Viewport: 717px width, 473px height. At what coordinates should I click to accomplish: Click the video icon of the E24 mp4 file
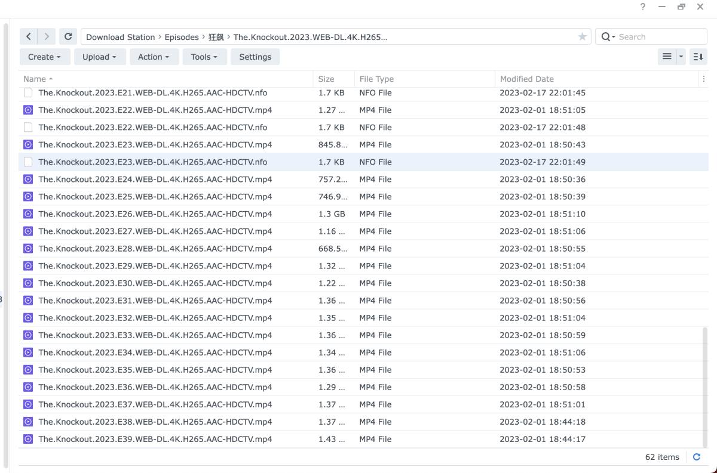[27, 179]
